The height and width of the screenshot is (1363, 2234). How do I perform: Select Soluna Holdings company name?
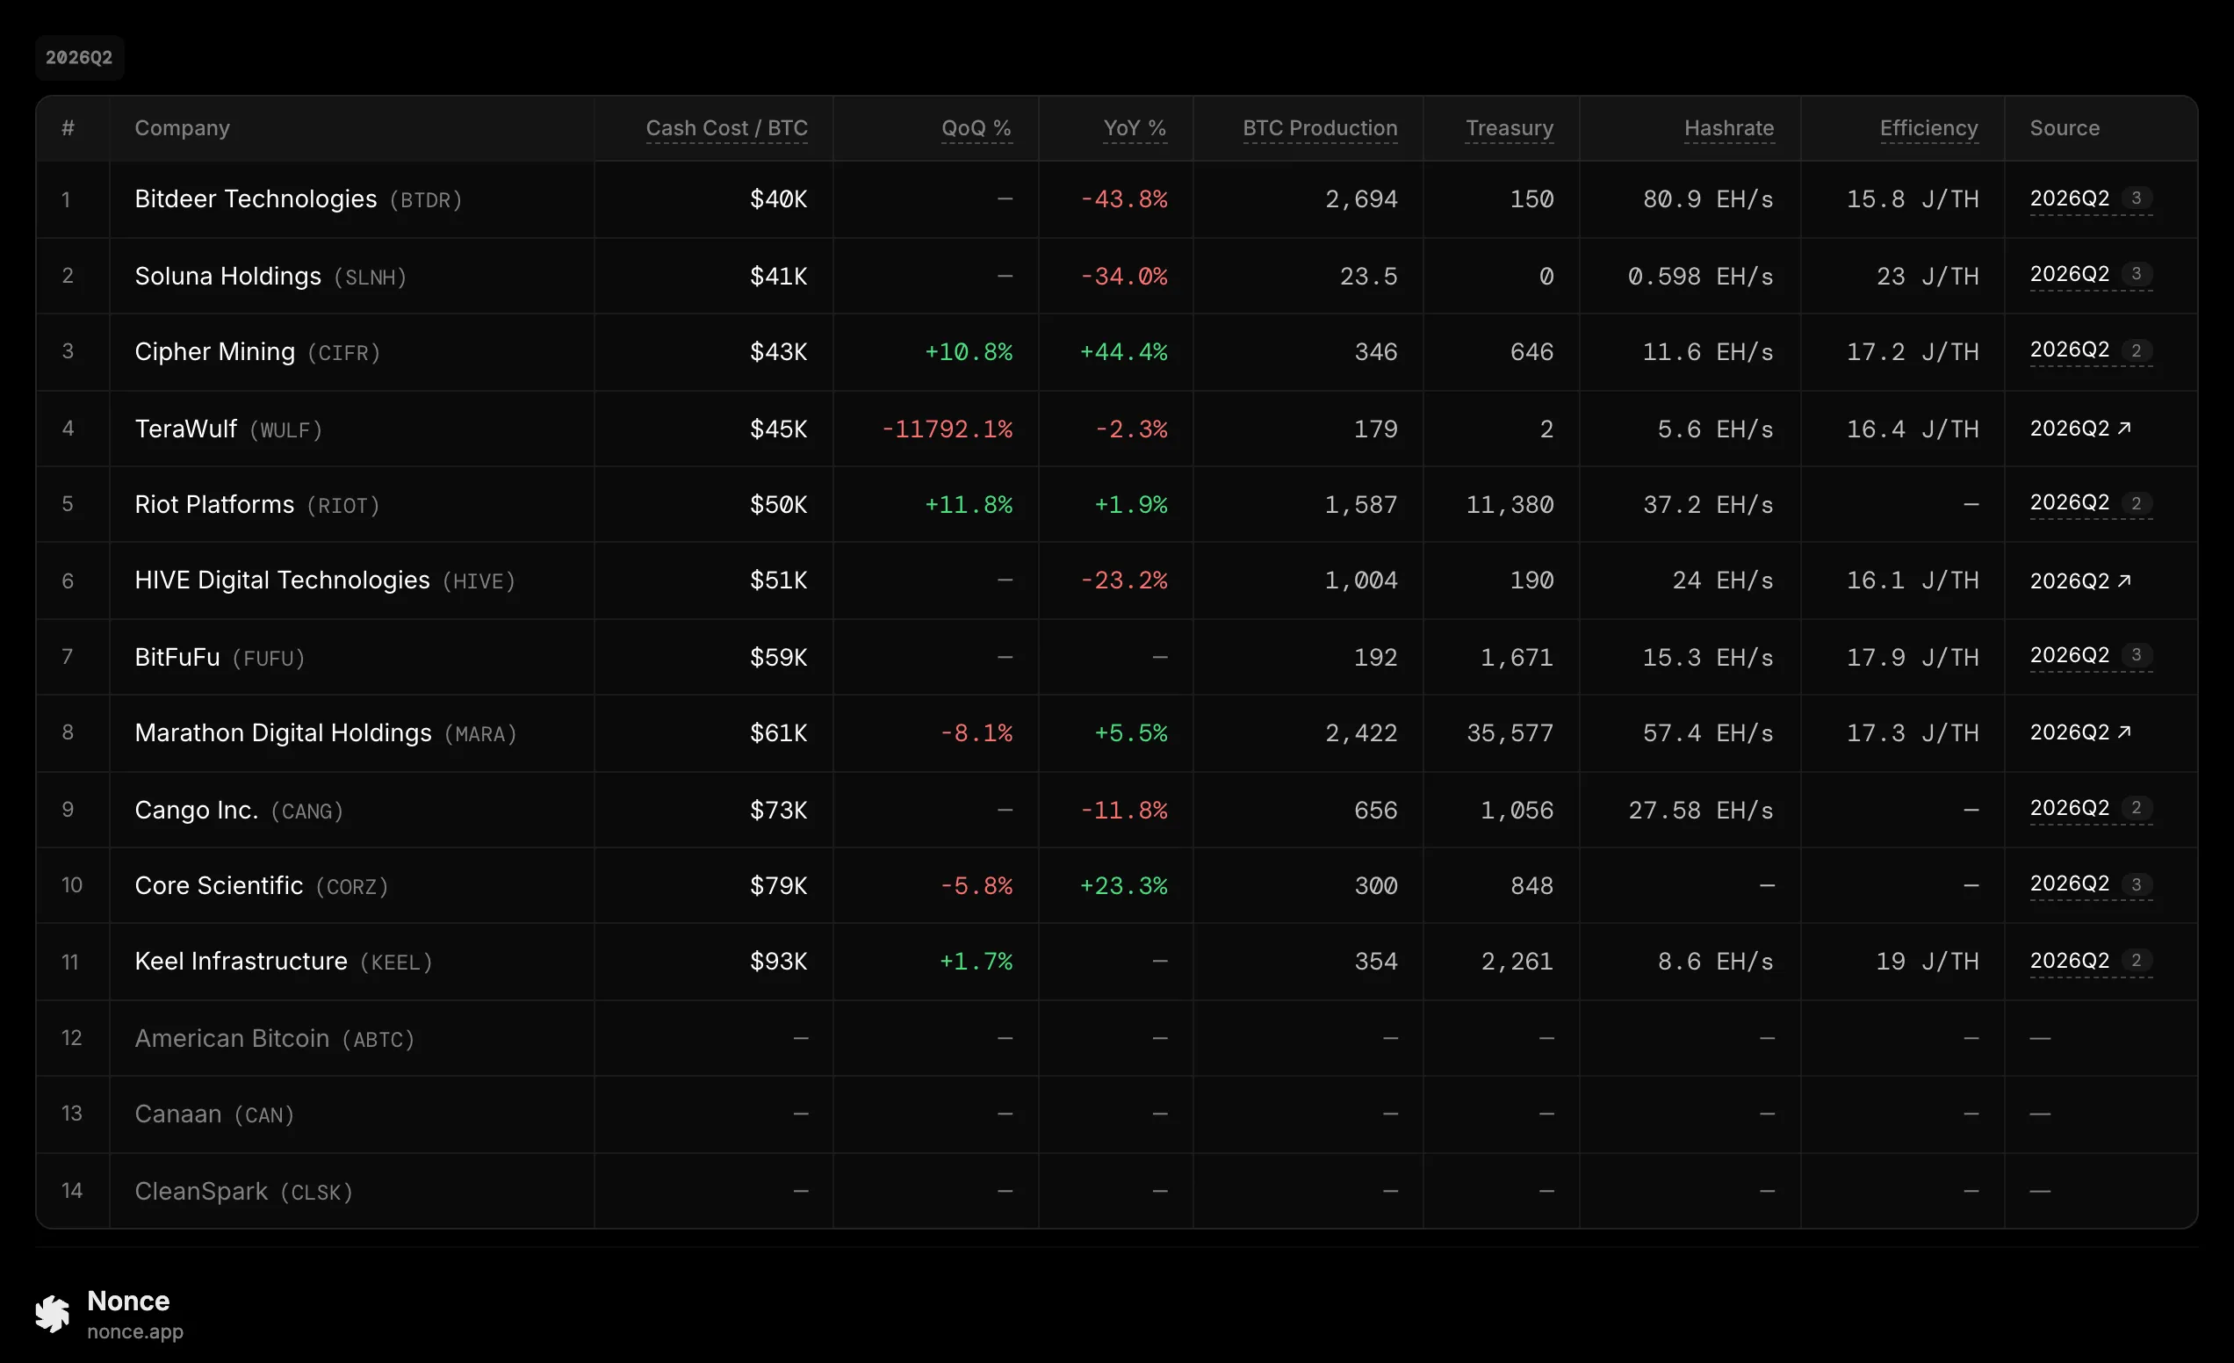point(227,276)
